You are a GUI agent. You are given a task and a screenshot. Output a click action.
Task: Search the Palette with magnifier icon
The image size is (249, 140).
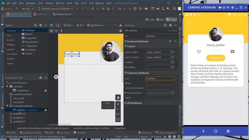click(35, 25)
